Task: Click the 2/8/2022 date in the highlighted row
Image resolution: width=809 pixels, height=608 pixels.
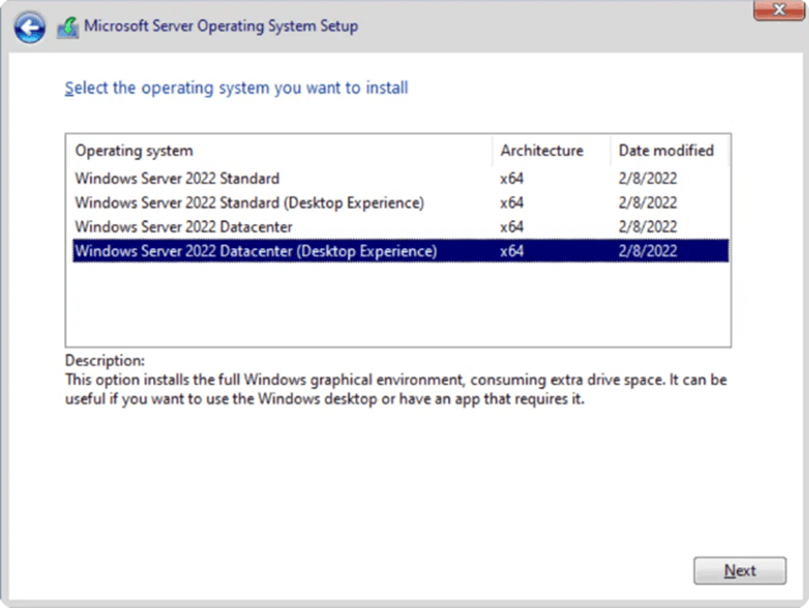Action: pyautogui.click(x=647, y=251)
